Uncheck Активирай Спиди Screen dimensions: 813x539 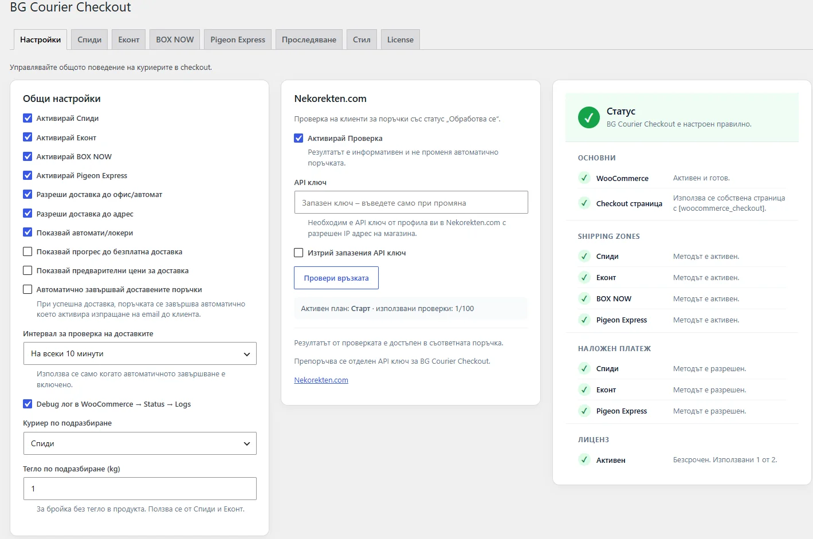(x=28, y=118)
